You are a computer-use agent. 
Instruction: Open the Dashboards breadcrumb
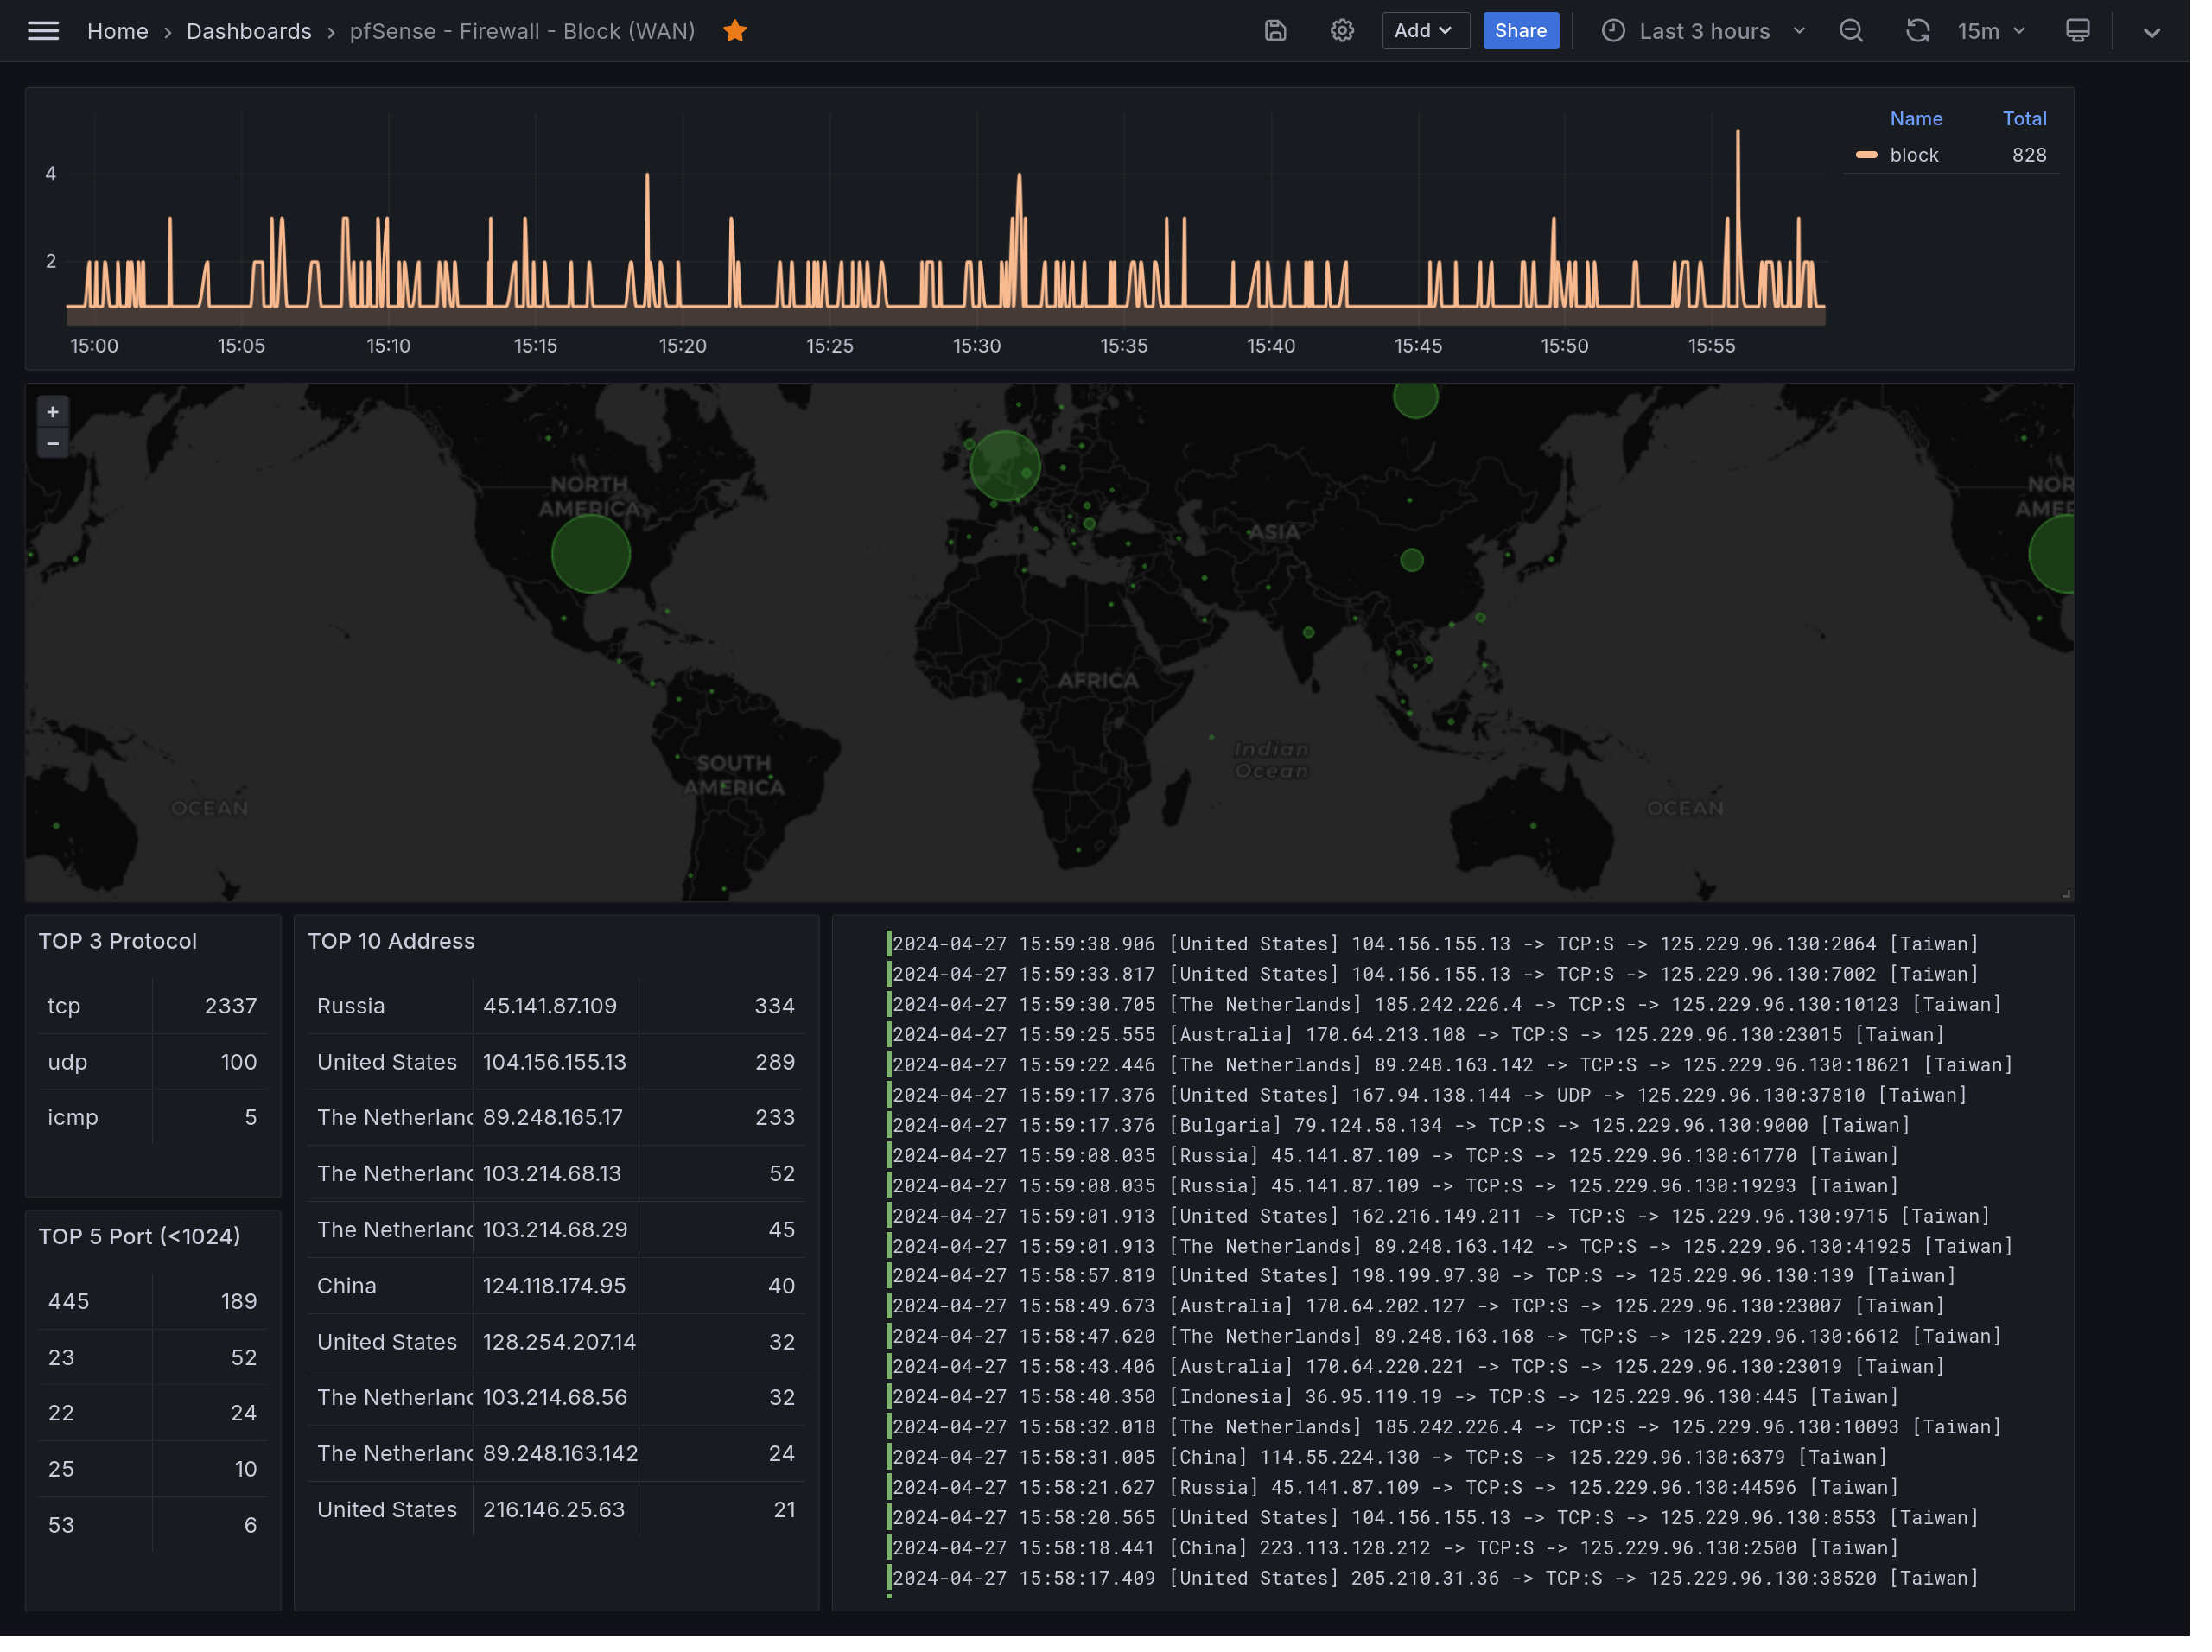[249, 31]
